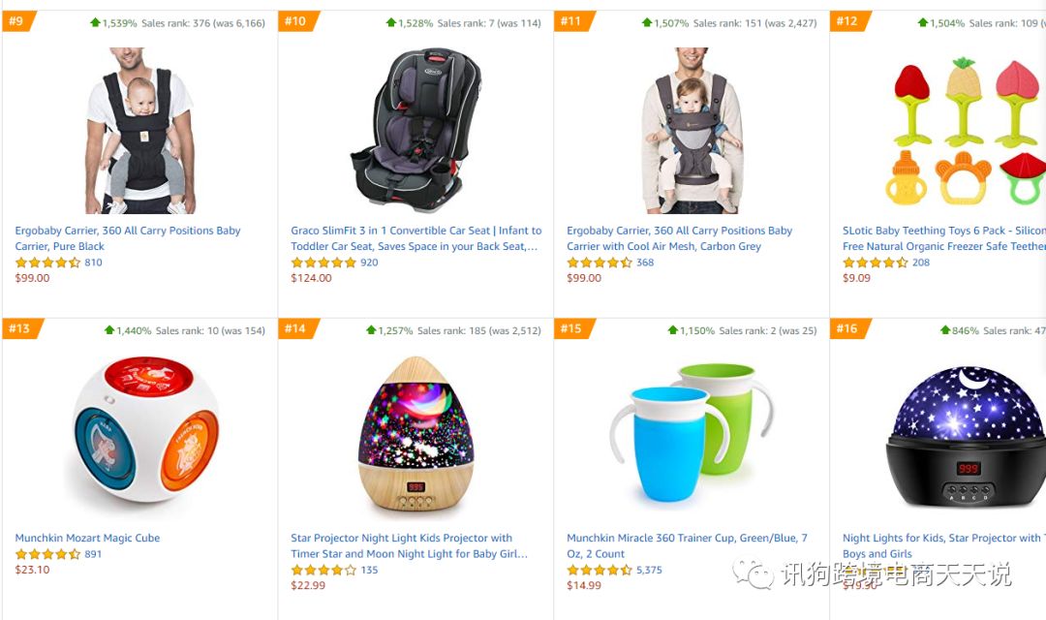
Task: Click the Ergobaby Cool Air Mesh title link
Action: pos(679,238)
